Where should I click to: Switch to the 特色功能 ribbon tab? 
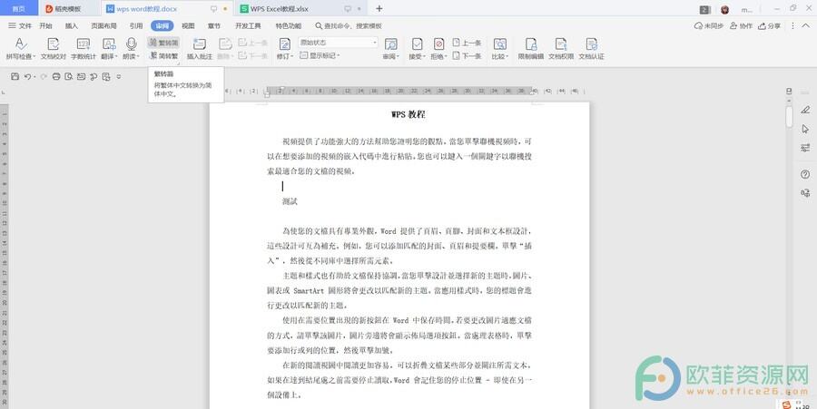(288, 25)
